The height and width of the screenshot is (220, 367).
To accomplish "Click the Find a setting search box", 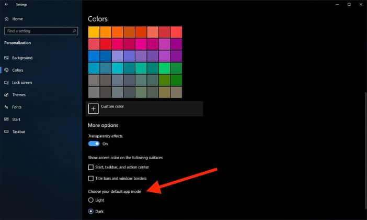I will click(41, 31).
